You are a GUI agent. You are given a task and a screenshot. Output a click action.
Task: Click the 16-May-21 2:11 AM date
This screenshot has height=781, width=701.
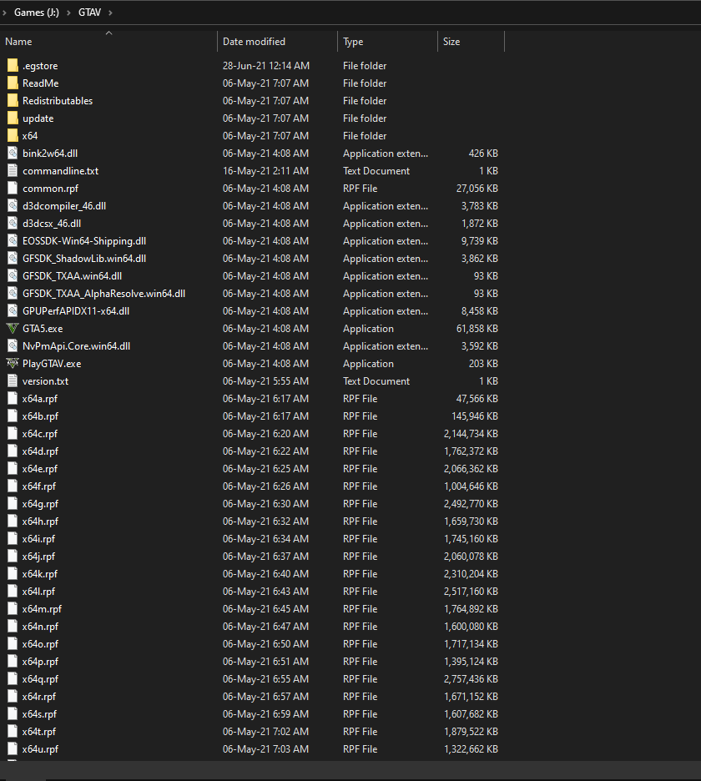(x=265, y=171)
